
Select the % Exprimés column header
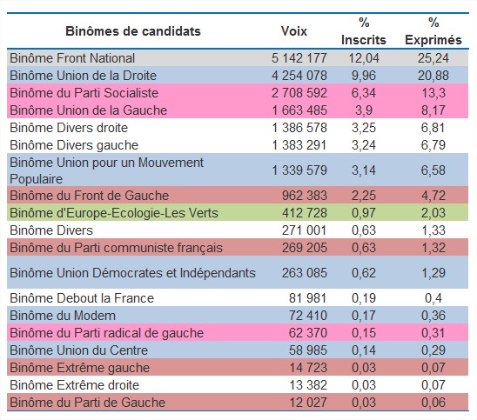pyautogui.click(x=433, y=31)
